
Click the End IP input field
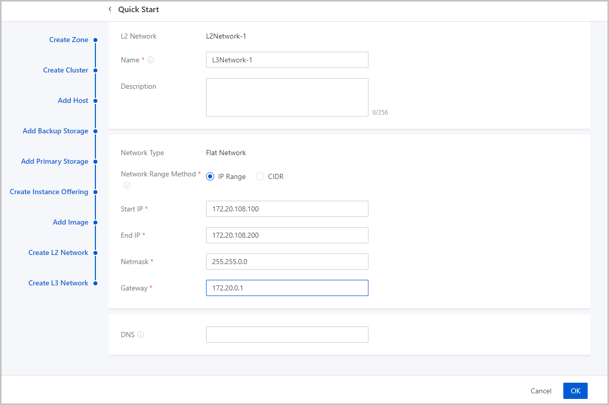click(x=287, y=235)
